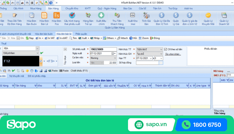Click Chiết khấu (F11) button
This screenshot has width=234, height=134.
click(79, 71)
